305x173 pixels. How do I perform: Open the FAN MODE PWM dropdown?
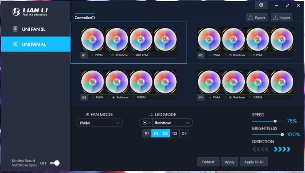point(99,123)
